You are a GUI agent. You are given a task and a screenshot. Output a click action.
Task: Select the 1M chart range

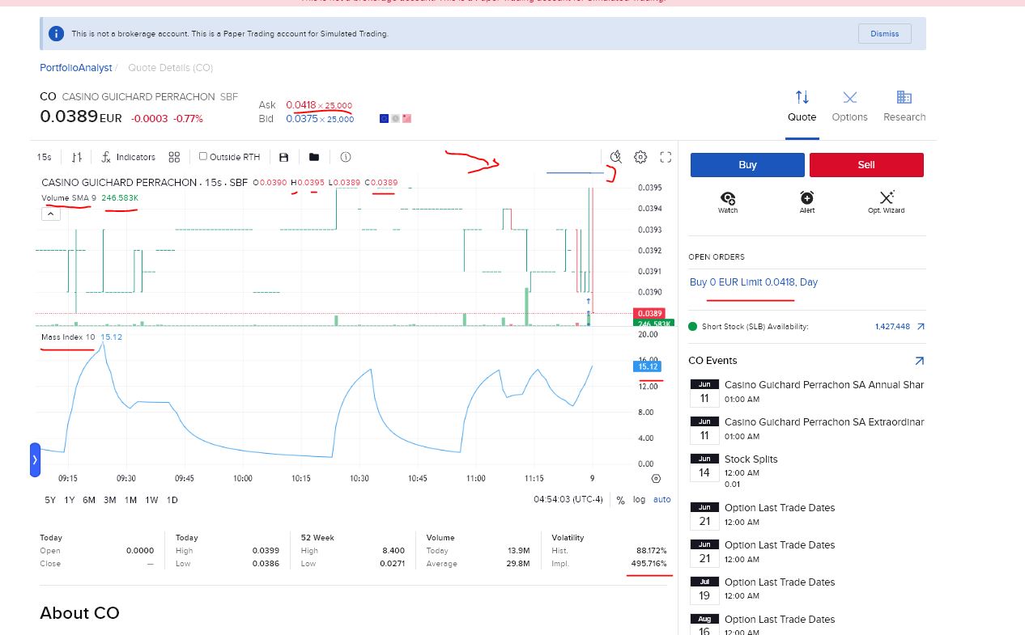[x=130, y=500]
